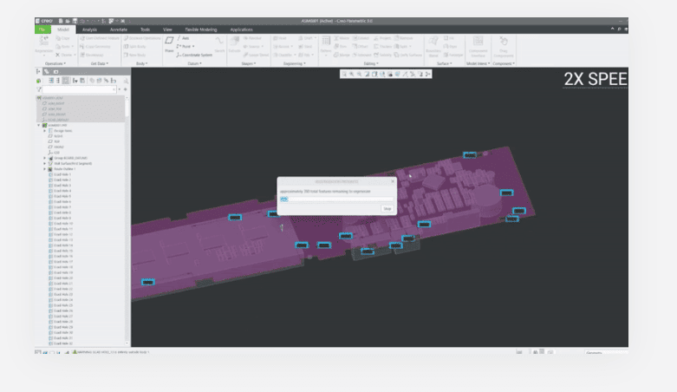
Task: Click the rightmost icon in the graphics toolbar
Action: [428, 75]
